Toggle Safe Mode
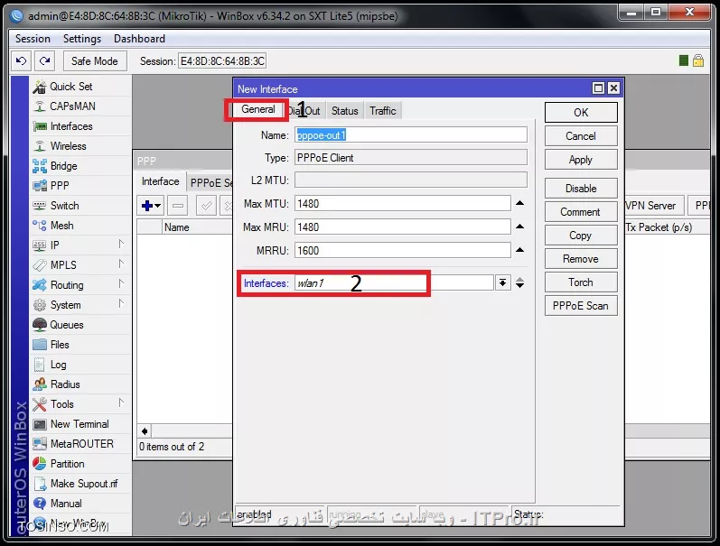Image resolution: width=720 pixels, height=546 pixels. coord(94,61)
